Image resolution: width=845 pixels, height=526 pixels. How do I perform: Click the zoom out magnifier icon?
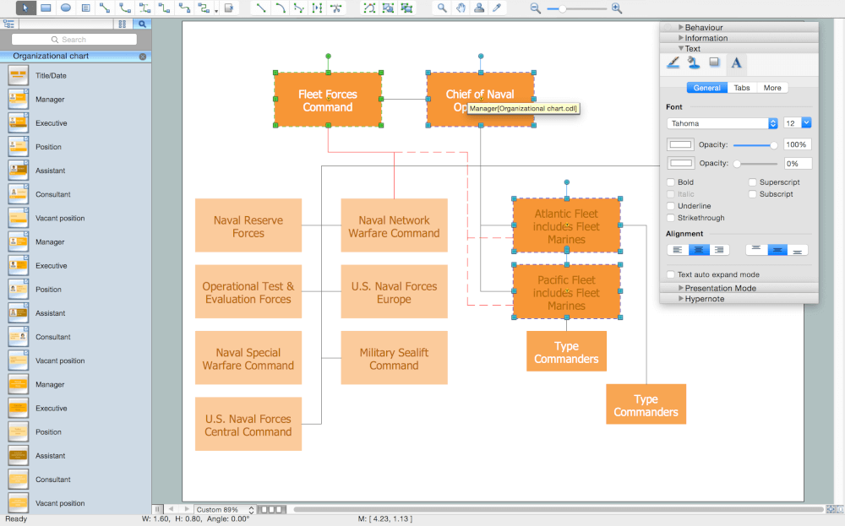535,8
